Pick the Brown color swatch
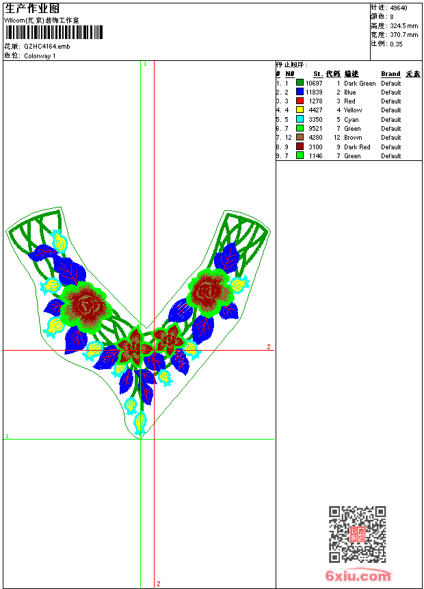The height and width of the screenshot is (589, 424). [x=300, y=137]
